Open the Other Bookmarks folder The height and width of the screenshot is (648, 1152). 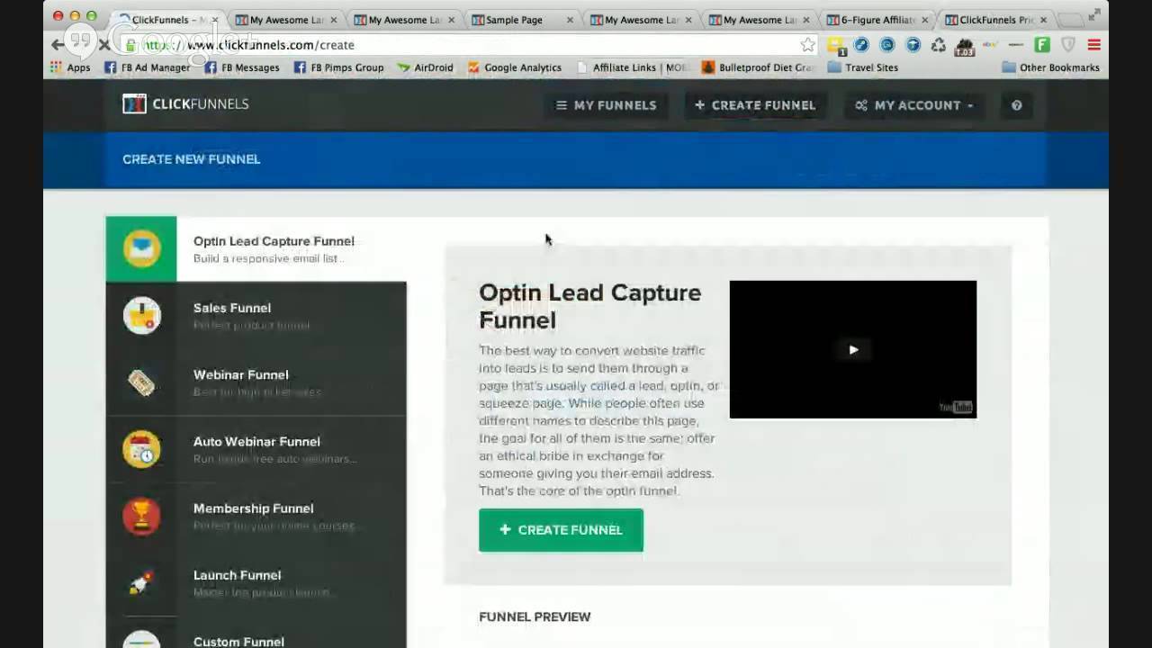pos(1050,67)
